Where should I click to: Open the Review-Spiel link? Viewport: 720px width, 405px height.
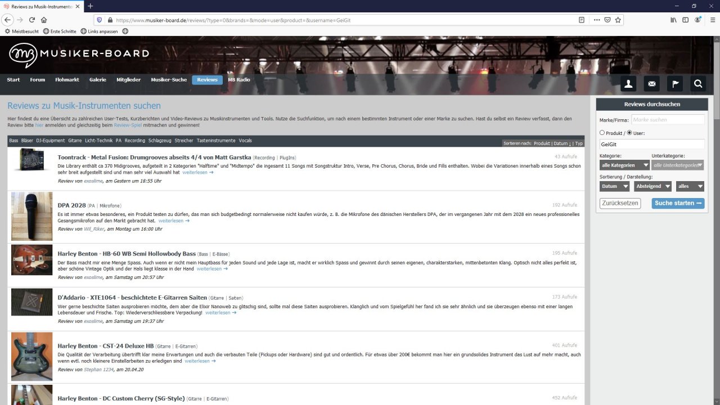pyautogui.click(x=128, y=125)
